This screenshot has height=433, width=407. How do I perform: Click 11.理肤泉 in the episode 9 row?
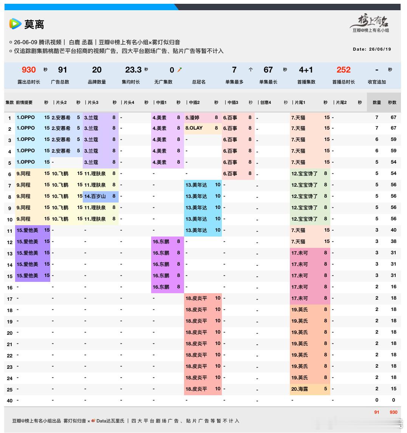[x=95, y=208]
